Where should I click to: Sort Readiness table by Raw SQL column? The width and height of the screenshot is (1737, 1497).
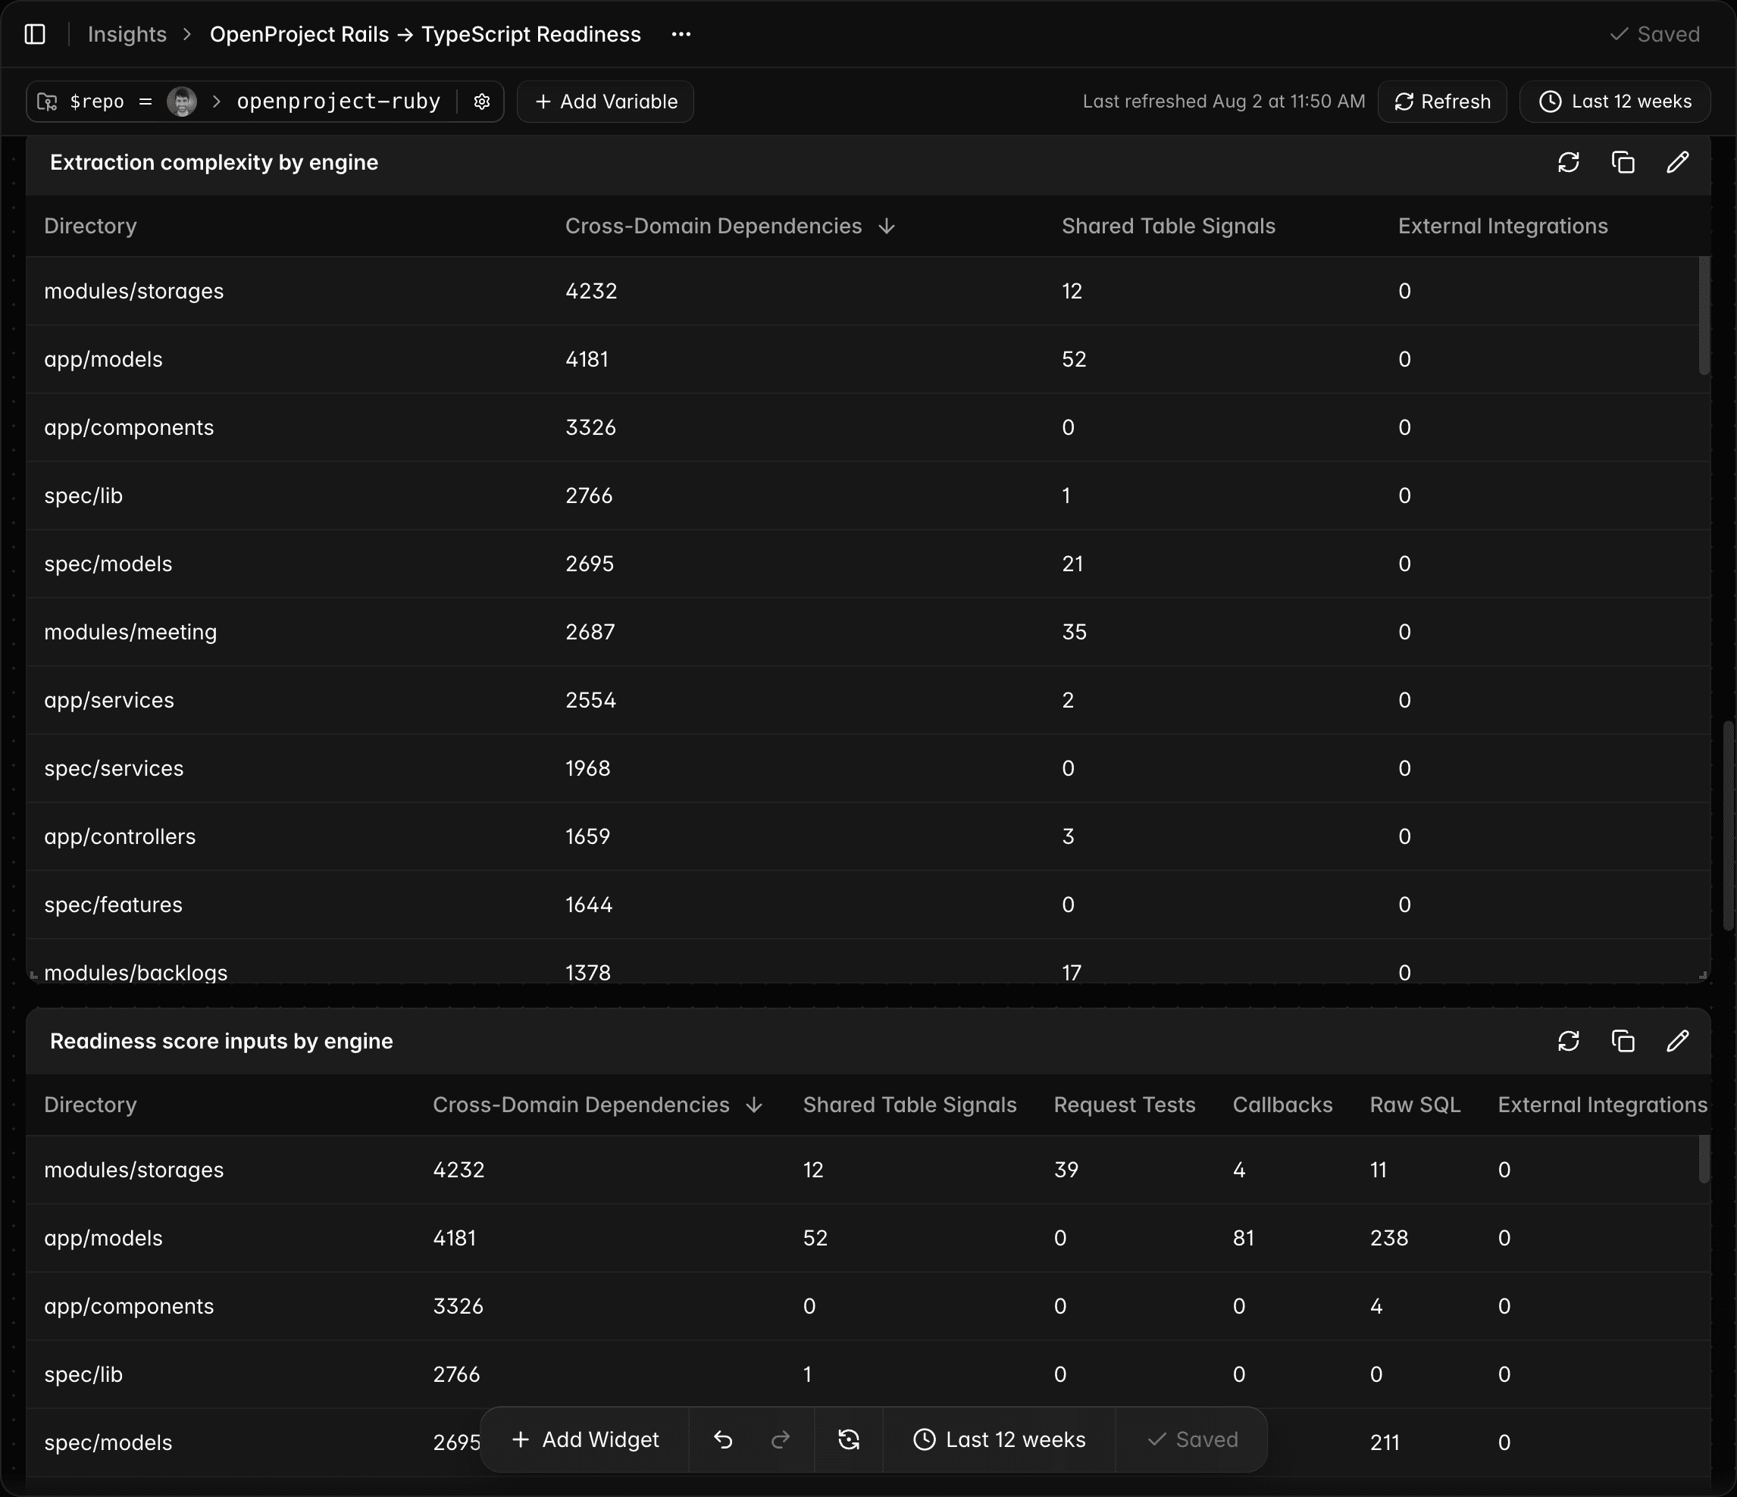tap(1415, 1105)
